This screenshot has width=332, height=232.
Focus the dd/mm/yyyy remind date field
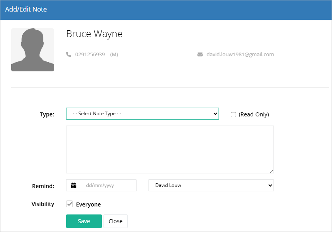[x=109, y=185]
